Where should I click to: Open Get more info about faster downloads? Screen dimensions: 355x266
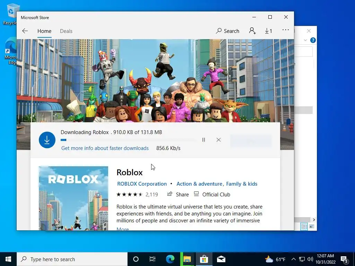coord(105,148)
